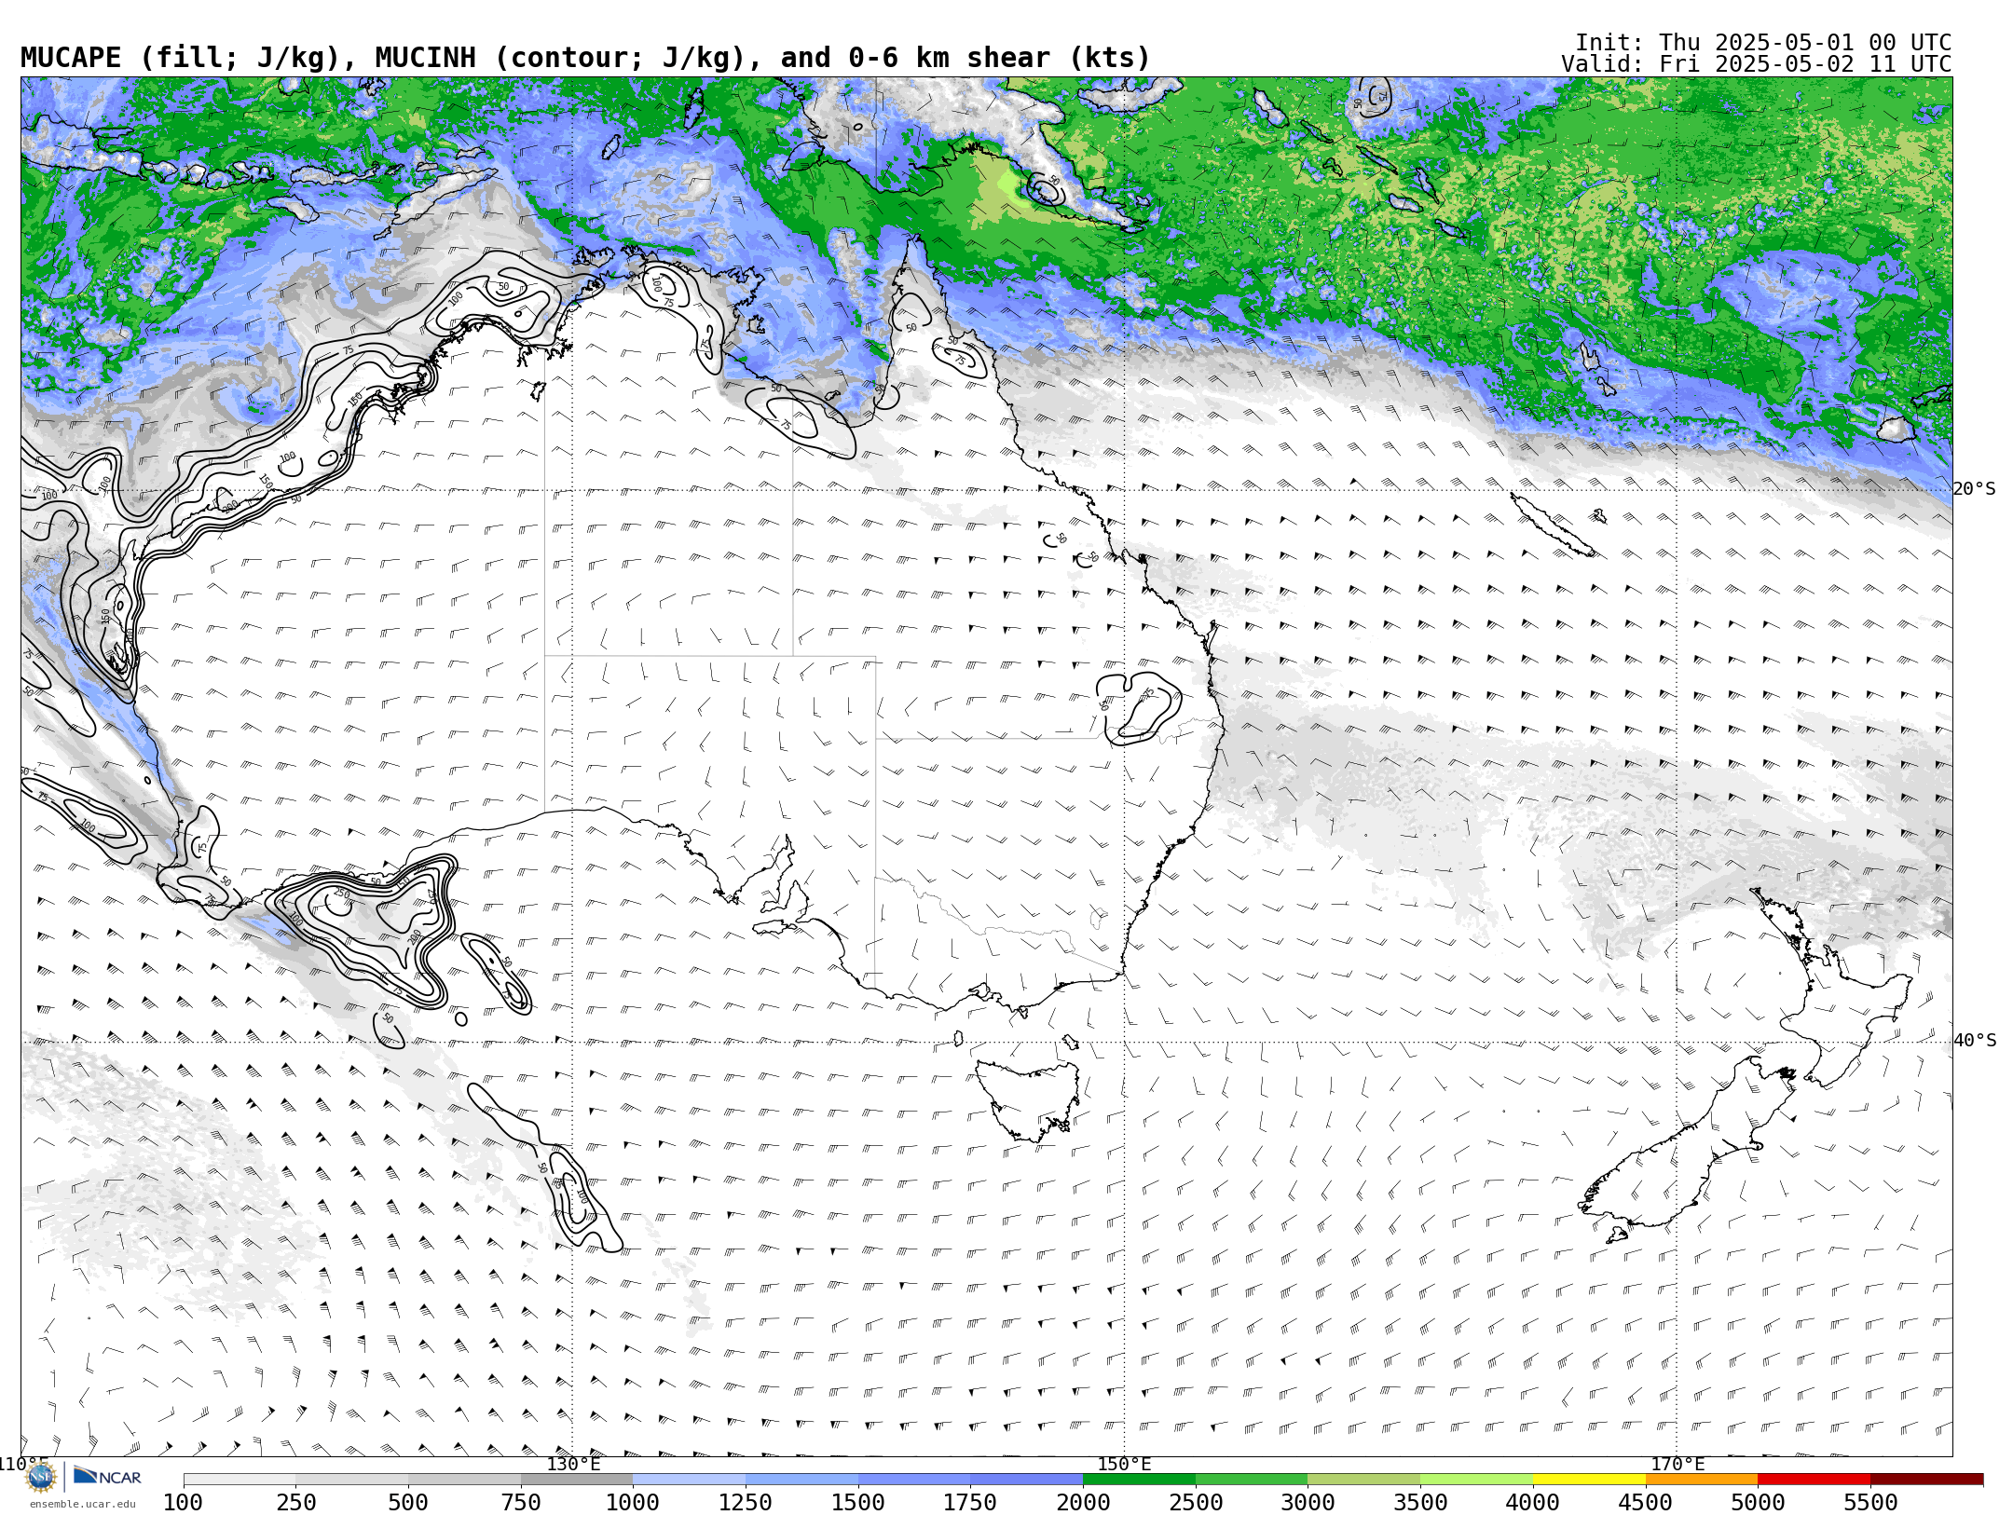Click the 130°E longitude label
This screenshot has width=2013, height=1515.
point(573,1464)
